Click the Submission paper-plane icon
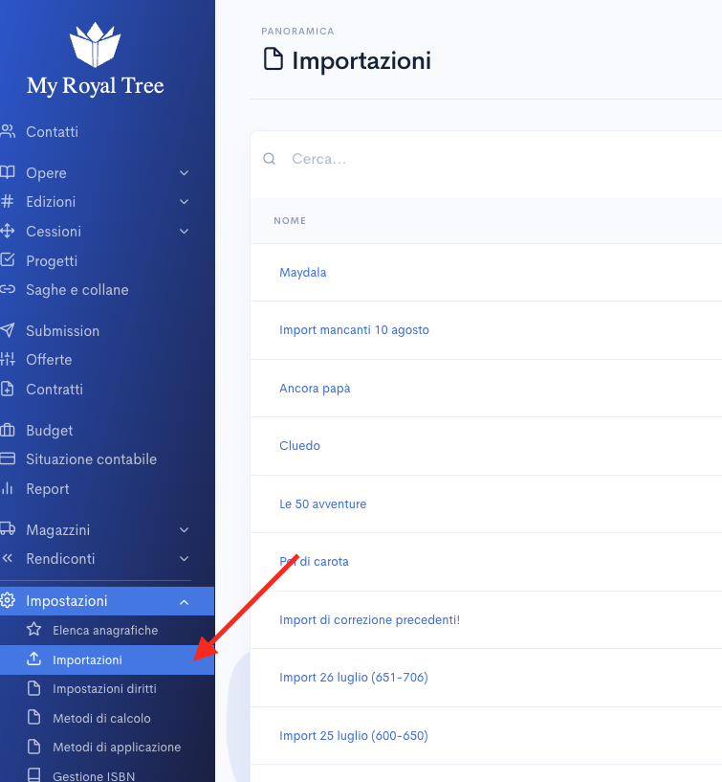Image resolution: width=722 pixels, height=782 pixels. tap(8, 330)
